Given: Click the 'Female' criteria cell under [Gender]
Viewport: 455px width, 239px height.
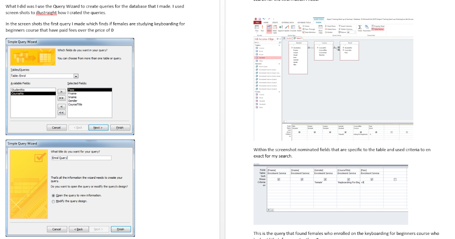Looking at the screenshot, I should (325, 182).
